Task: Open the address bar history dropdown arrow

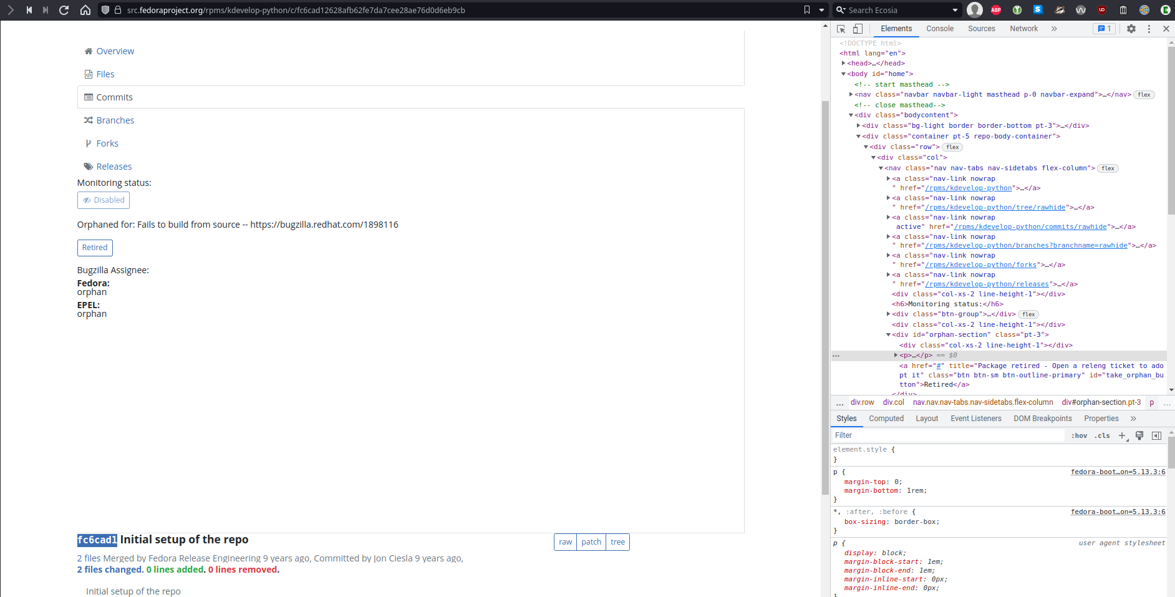Action: click(x=821, y=11)
